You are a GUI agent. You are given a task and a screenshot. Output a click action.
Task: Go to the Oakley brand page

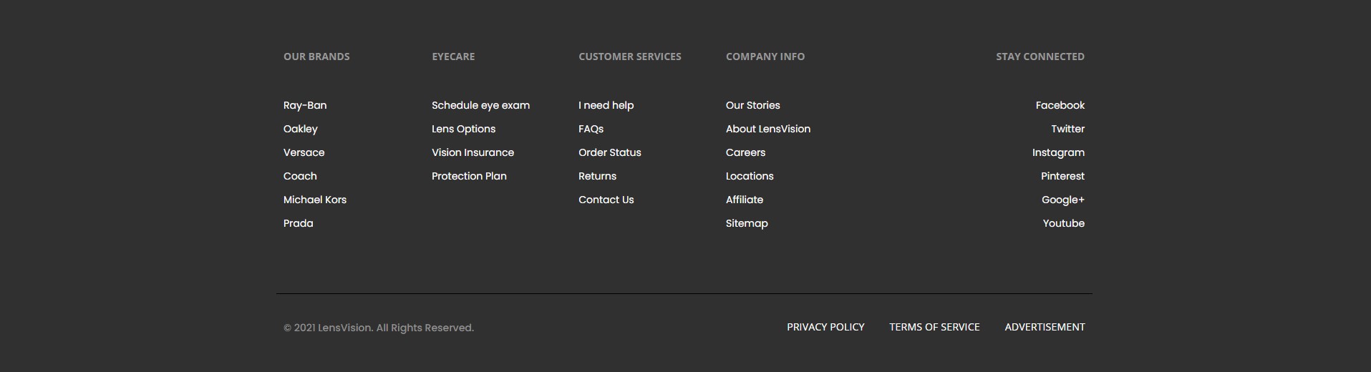pyautogui.click(x=300, y=129)
